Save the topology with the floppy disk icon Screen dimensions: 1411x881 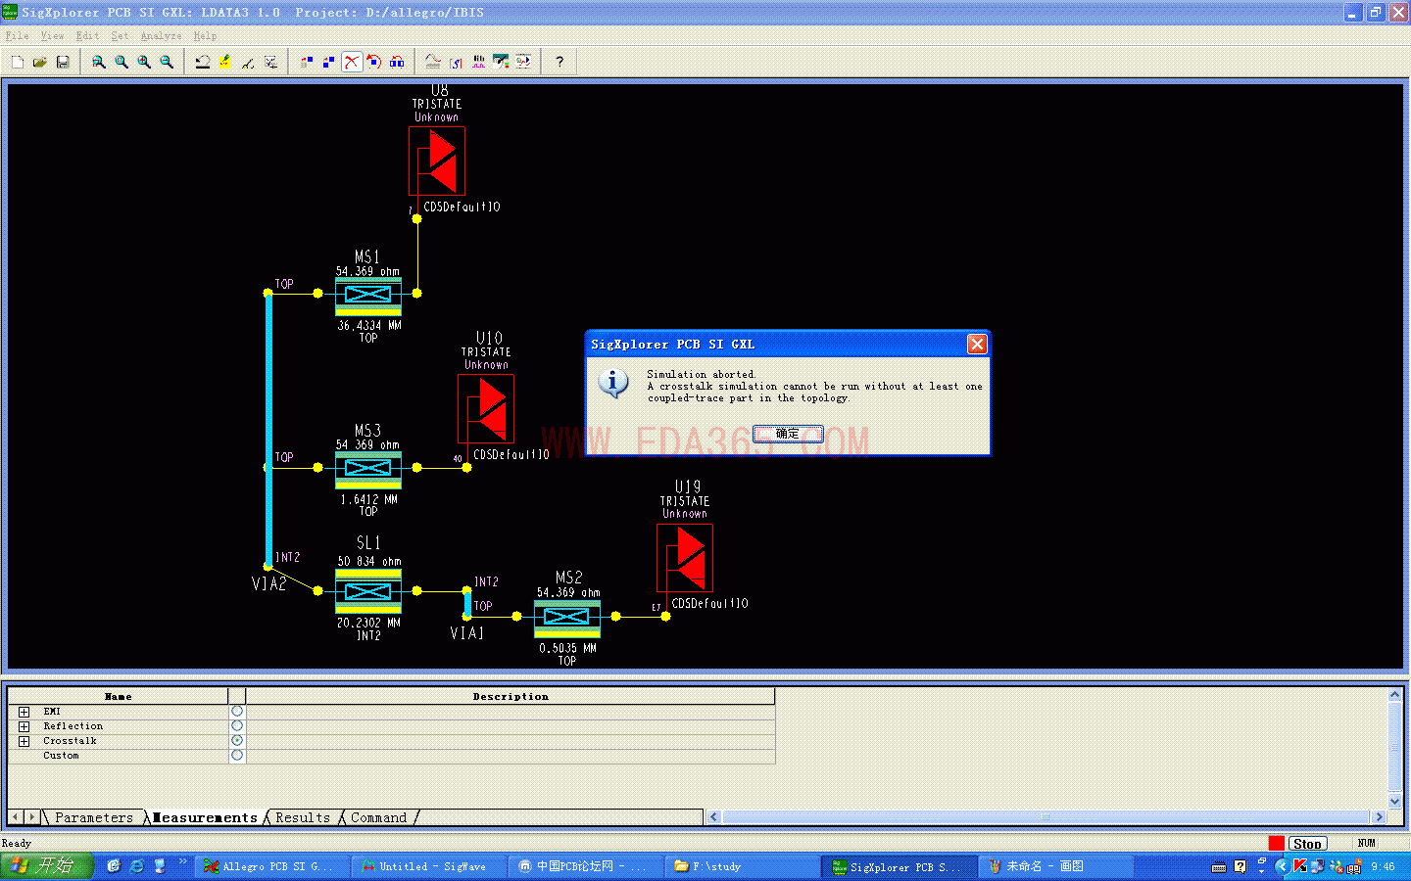click(62, 62)
